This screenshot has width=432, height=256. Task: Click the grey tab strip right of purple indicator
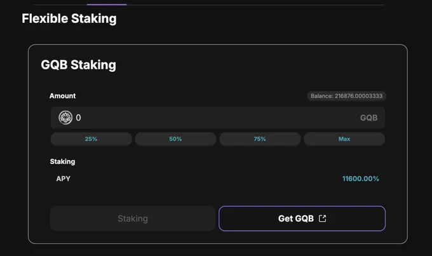click(x=255, y=4)
